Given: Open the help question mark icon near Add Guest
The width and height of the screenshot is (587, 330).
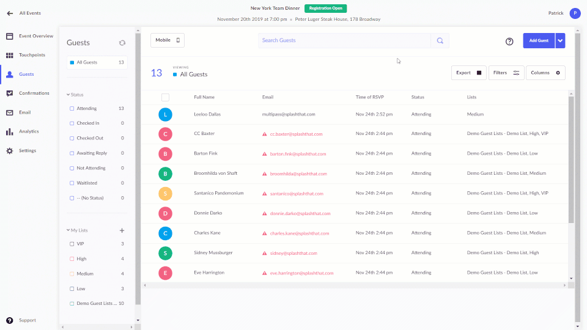Looking at the screenshot, I should click(x=509, y=41).
